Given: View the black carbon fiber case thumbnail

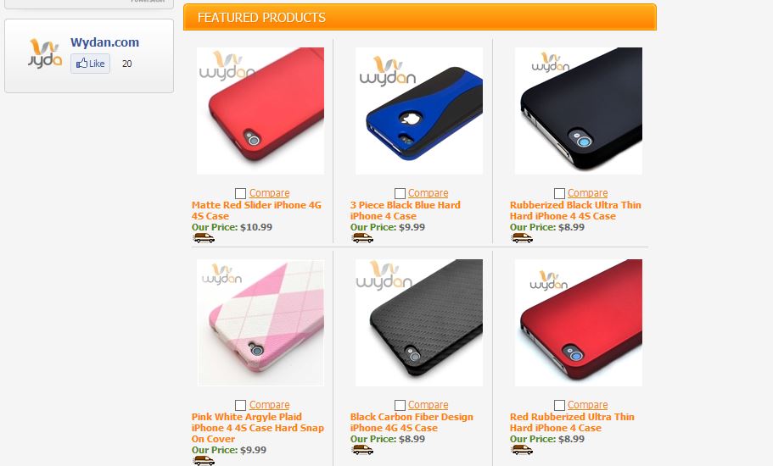Looking at the screenshot, I should click(419, 323).
